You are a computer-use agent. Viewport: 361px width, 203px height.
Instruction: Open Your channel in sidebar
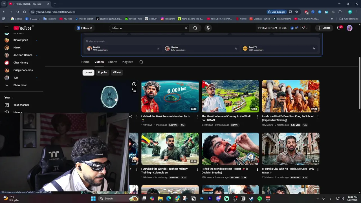tap(21, 105)
